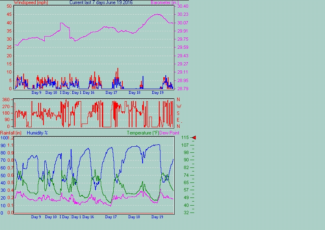
Task: Click the W compass direction label
Action: (178, 106)
